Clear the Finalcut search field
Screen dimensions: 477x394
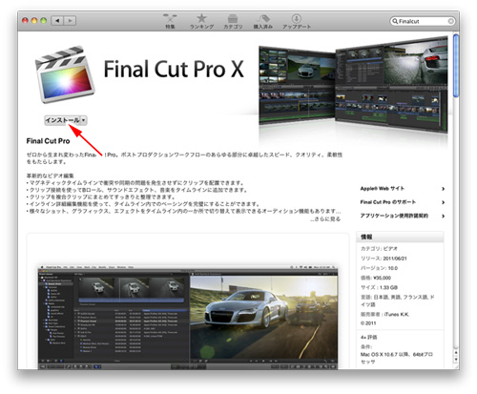(450, 21)
